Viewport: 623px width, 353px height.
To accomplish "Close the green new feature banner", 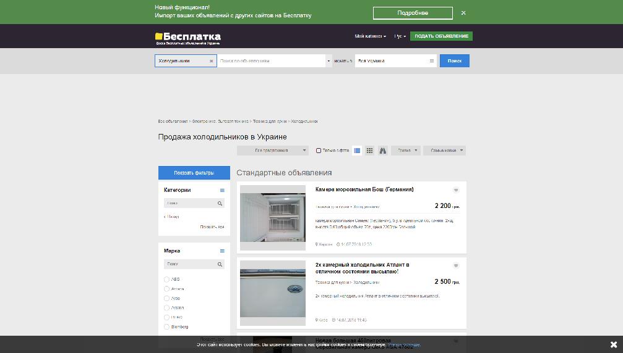I will (463, 13).
